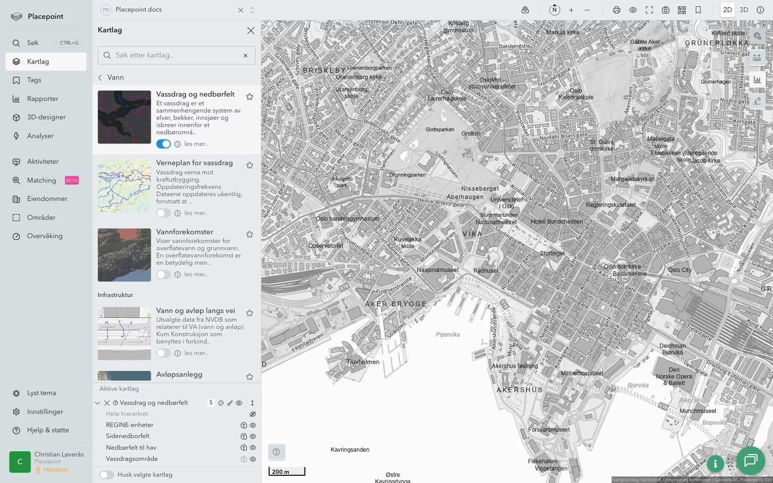Go back from Vann category
This screenshot has width=773, height=483.
click(100, 78)
